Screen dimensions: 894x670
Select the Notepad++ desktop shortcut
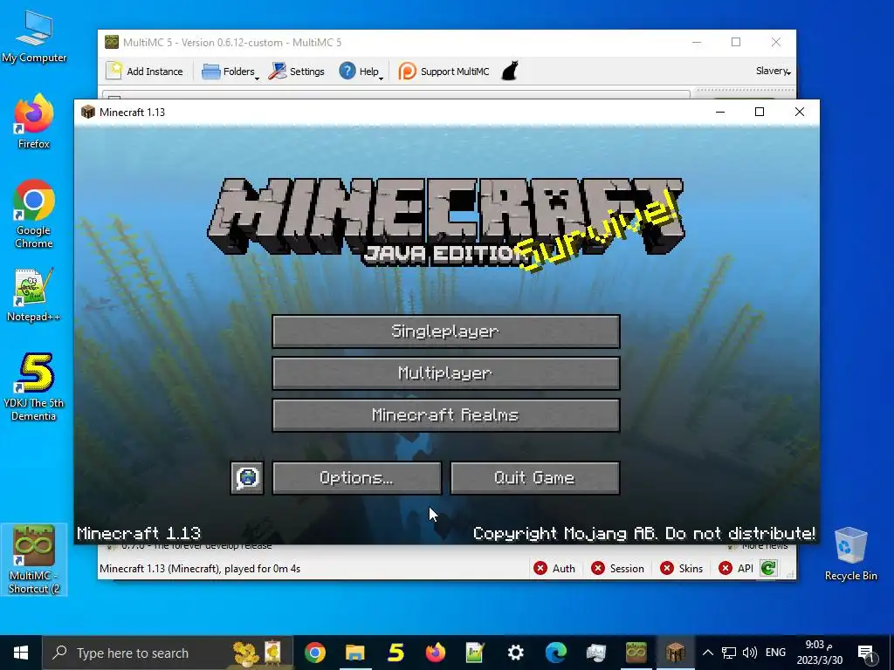point(34,295)
